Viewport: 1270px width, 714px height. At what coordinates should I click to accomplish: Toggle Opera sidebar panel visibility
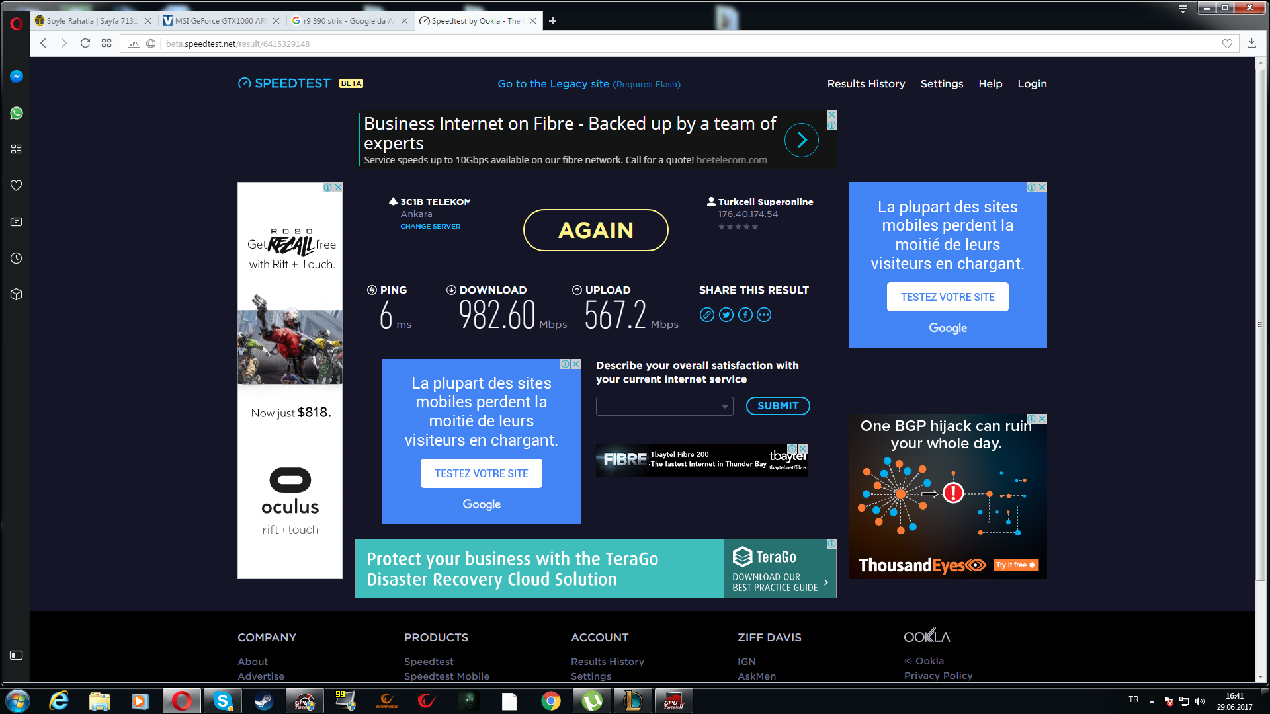[x=17, y=655]
